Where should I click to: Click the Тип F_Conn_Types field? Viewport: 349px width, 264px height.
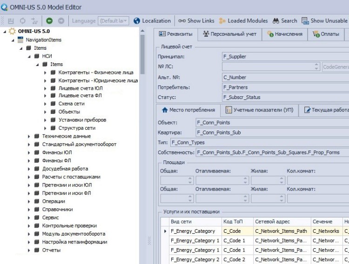click(260, 143)
